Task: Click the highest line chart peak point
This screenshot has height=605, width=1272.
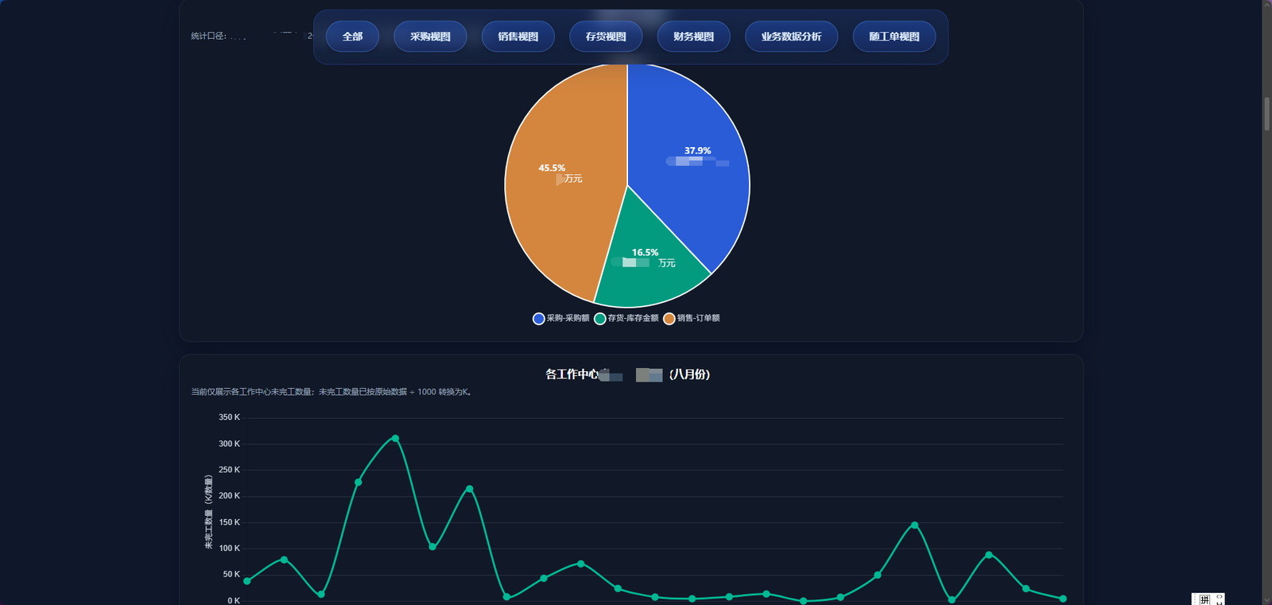Action: [x=395, y=438]
